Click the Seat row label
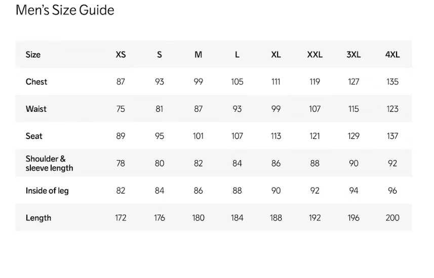Image resolution: width=434 pixels, height=278 pixels. (34, 136)
